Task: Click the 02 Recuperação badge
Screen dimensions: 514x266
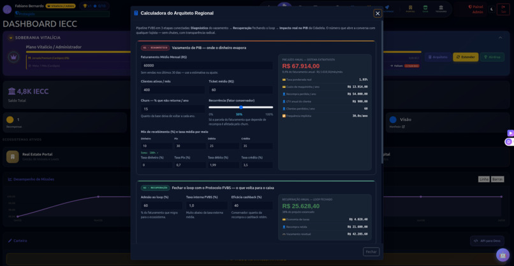Action: pyautogui.click(x=156, y=188)
